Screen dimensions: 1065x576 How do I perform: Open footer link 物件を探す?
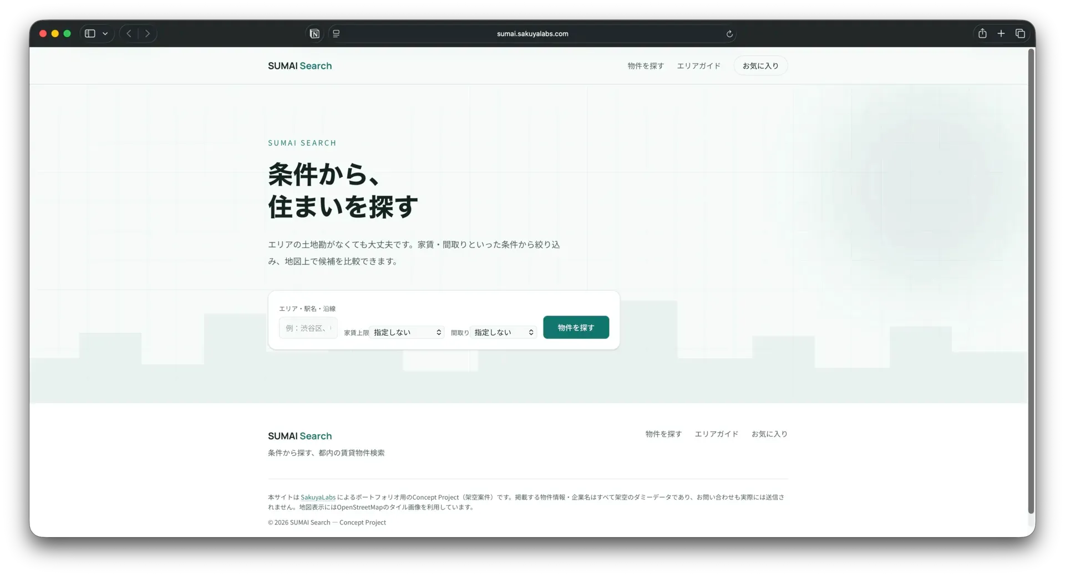point(663,434)
